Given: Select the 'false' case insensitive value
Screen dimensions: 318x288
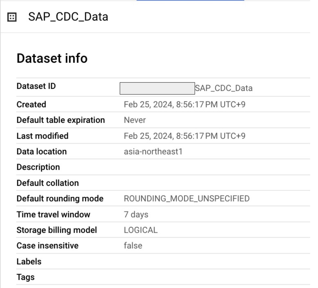Looking at the screenshot, I should click(133, 246).
